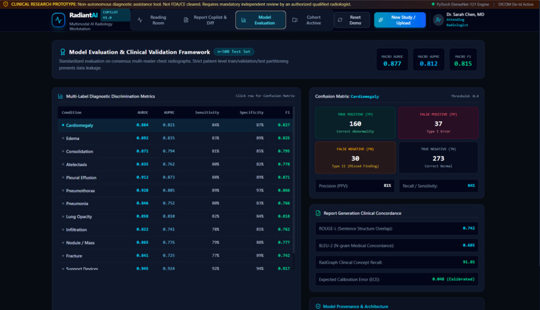
Task: Click the DICOM De-Id Active status
Action: click(516, 4)
